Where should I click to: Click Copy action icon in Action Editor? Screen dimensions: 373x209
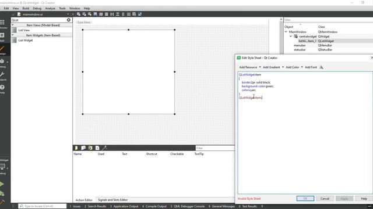click(83, 148)
